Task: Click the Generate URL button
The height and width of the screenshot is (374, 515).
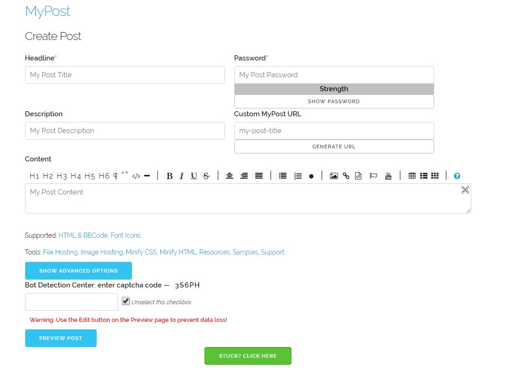Action: [x=334, y=147]
